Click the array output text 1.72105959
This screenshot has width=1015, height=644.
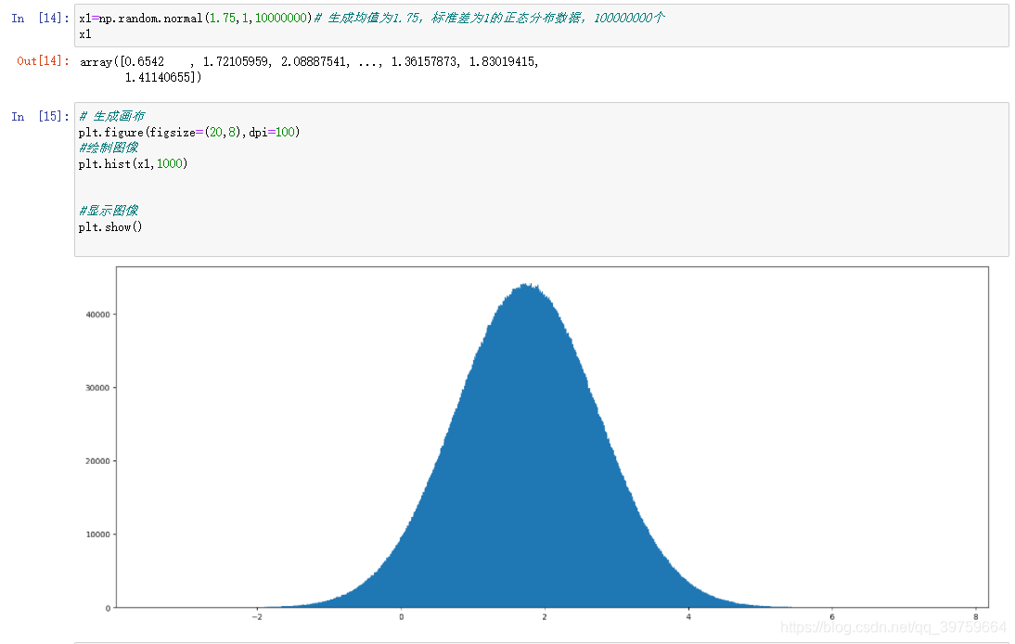[237, 61]
